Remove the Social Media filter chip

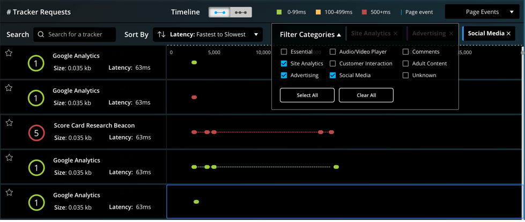coord(508,33)
